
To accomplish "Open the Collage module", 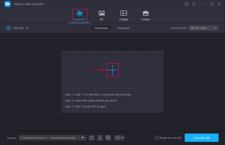I will (x=123, y=15).
